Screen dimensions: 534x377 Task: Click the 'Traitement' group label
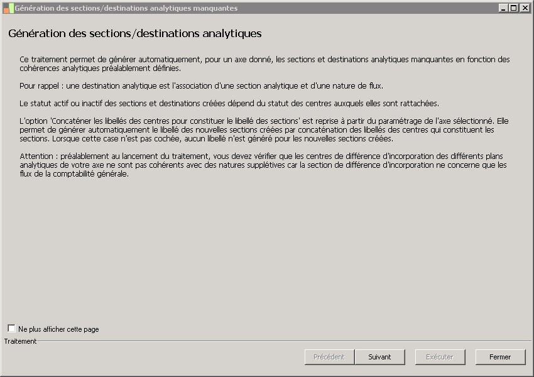pos(20,341)
